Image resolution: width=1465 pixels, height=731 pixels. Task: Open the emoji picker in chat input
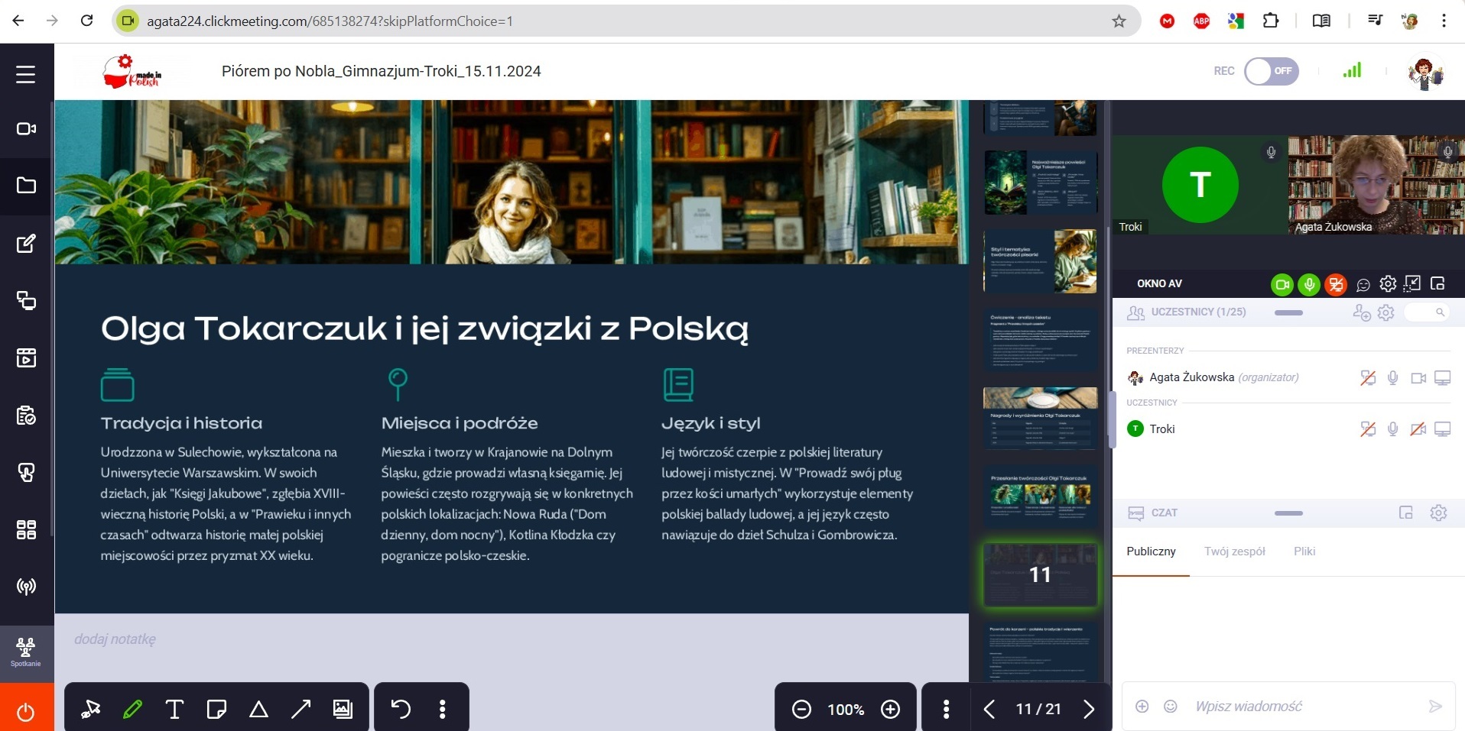click(1170, 707)
